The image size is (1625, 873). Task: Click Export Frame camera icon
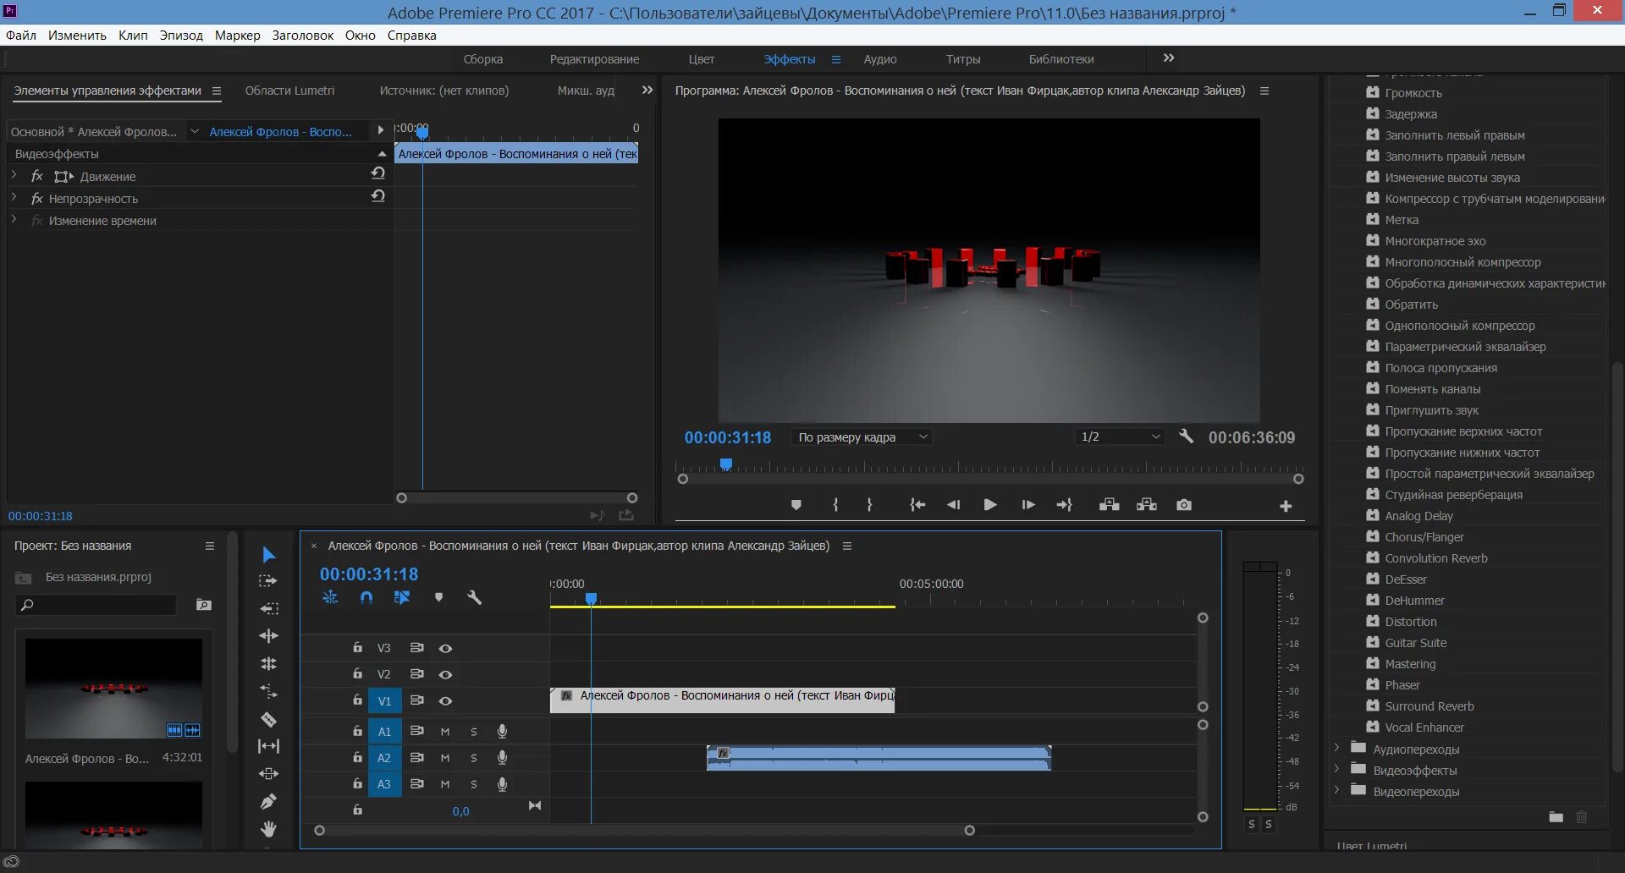point(1184,505)
